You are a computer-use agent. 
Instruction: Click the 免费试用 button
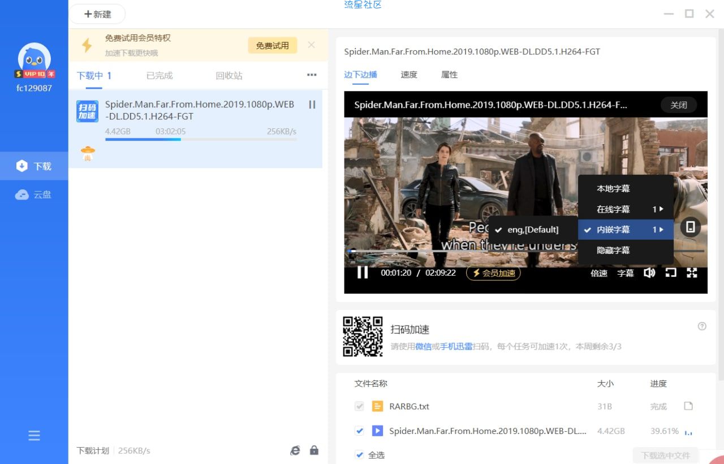click(272, 45)
